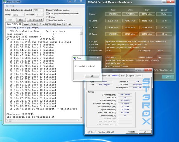179x142 pixels.
Task: Toggle the Themes checkbox
Action: (47, 17)
